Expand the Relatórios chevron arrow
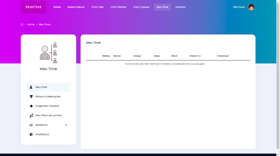The height and width of the screenshot is (156, 280). tap(66, 125)
